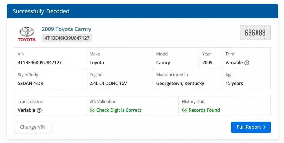Click the chevron arrow in Full Report
The width and height of the screenshot is (284, 143).
pos(265,127)
